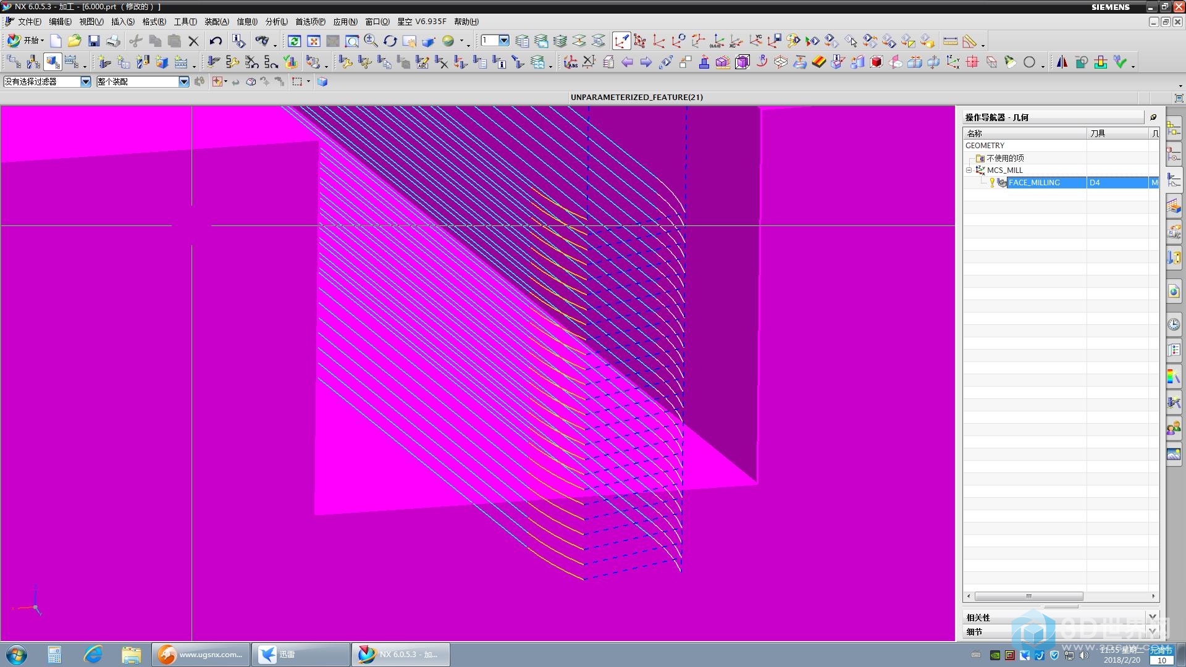Click the 名称 column header

pyautogui.click(x=1025, y=133)
